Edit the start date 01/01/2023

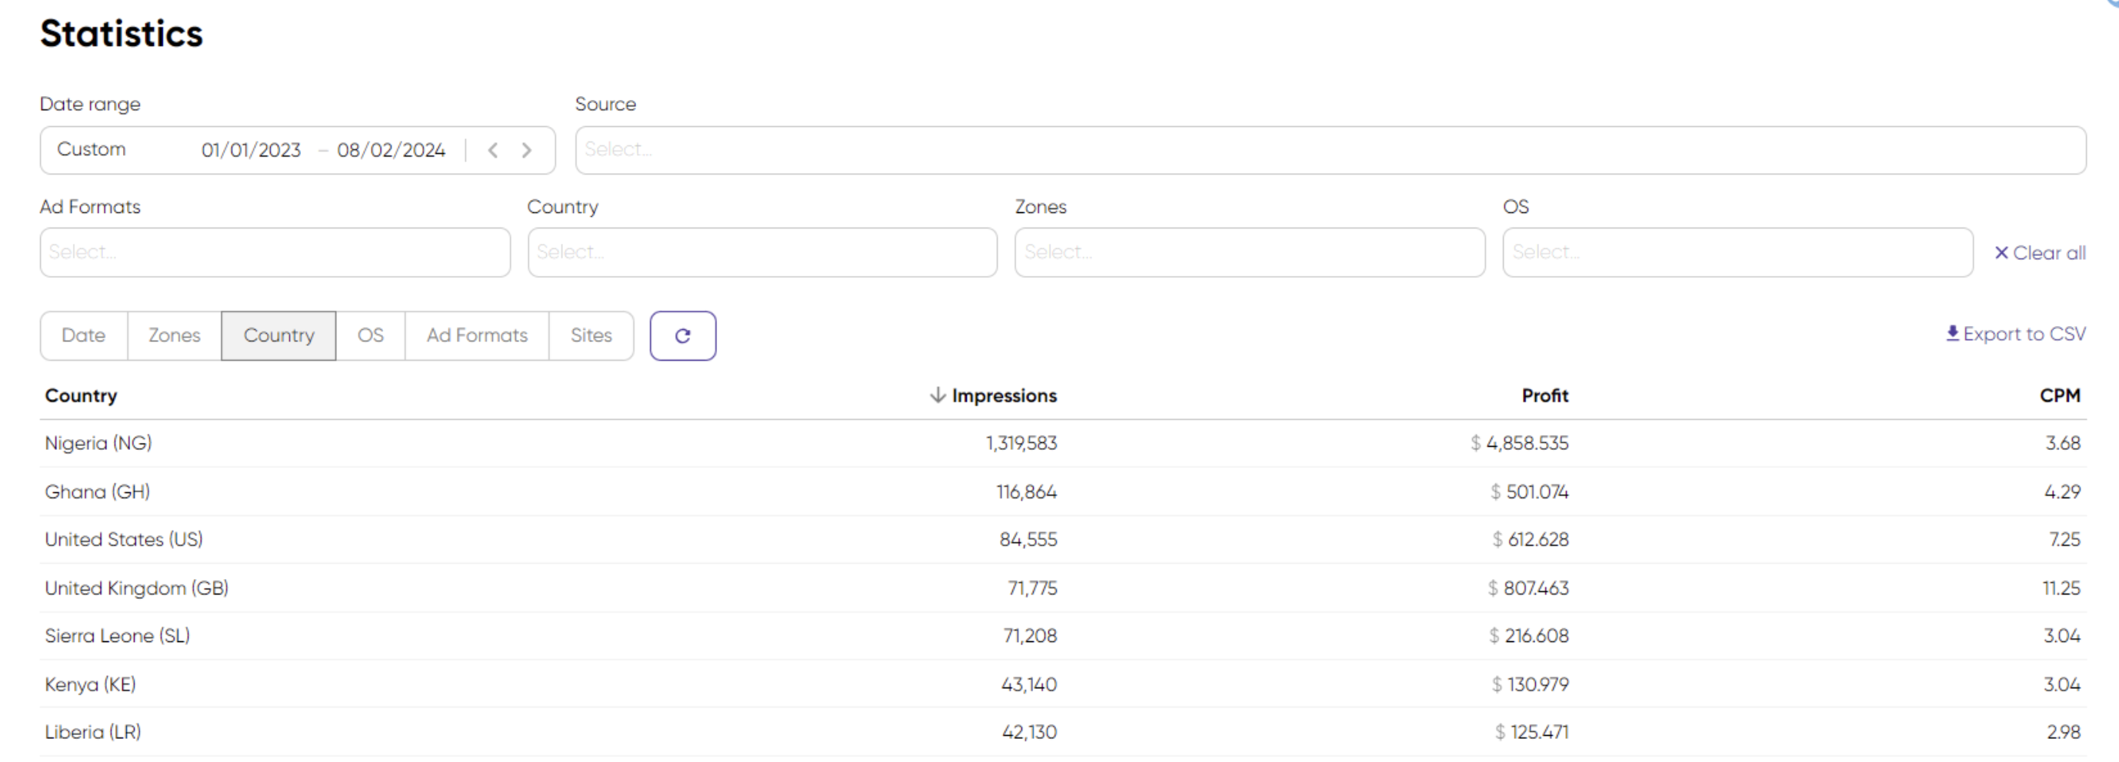tap(251, 151)
